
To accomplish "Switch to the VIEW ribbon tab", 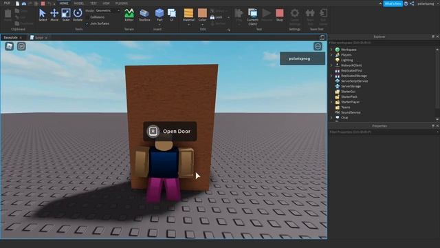I will (106, 3).
